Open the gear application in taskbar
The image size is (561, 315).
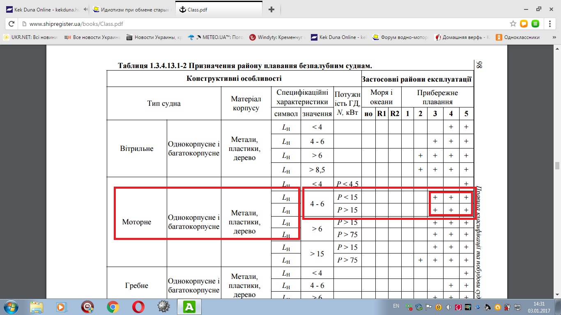pyautogui.click(x=163, y=306)
